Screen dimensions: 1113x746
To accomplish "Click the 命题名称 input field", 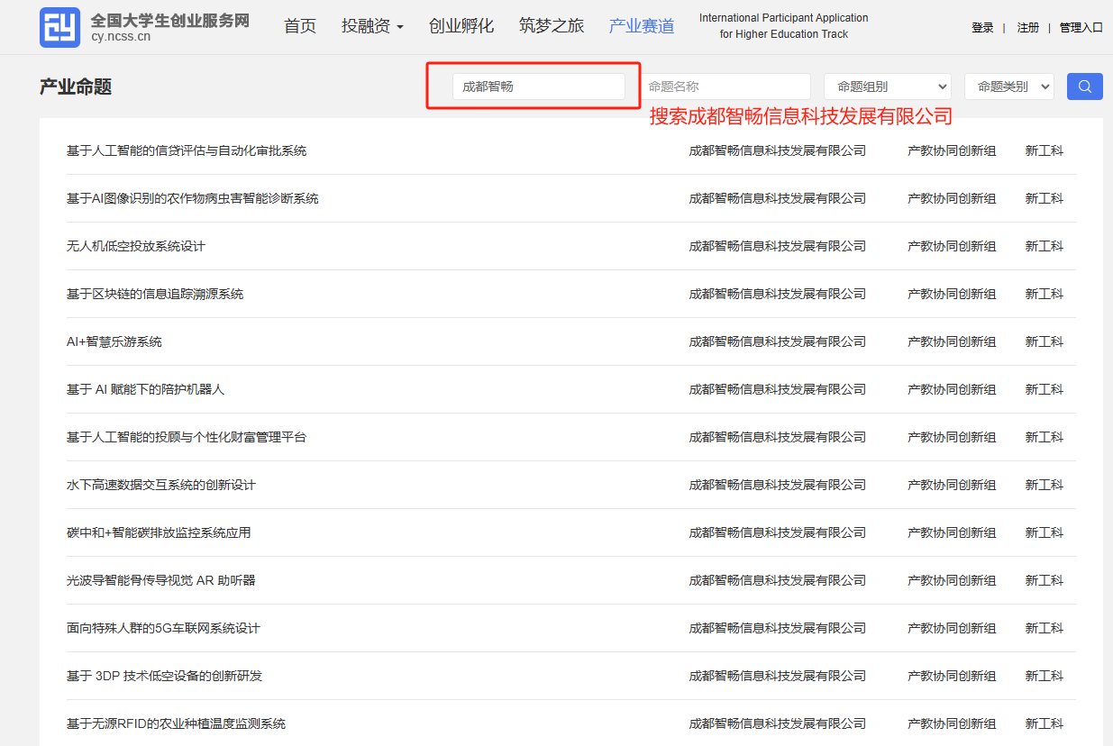I will pos(725,86).
